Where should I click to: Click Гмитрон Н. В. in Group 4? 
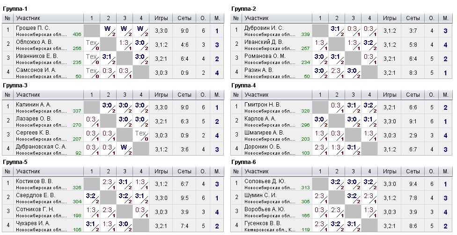pos(263,105)
